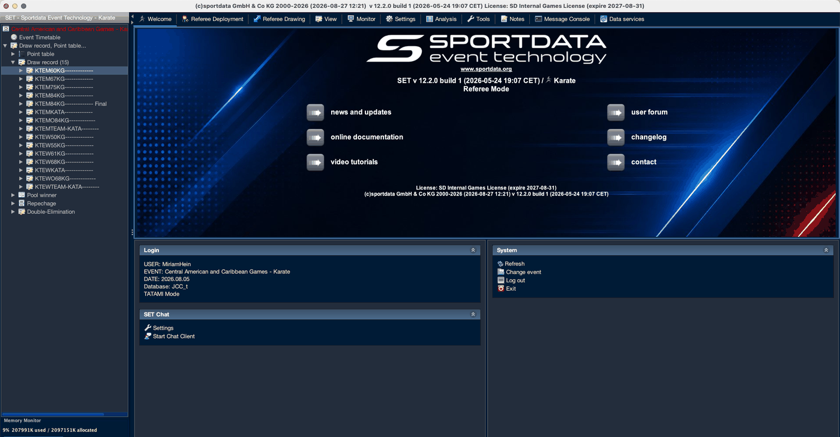Expand the KTEW61KG node arrow

(21, 154)
